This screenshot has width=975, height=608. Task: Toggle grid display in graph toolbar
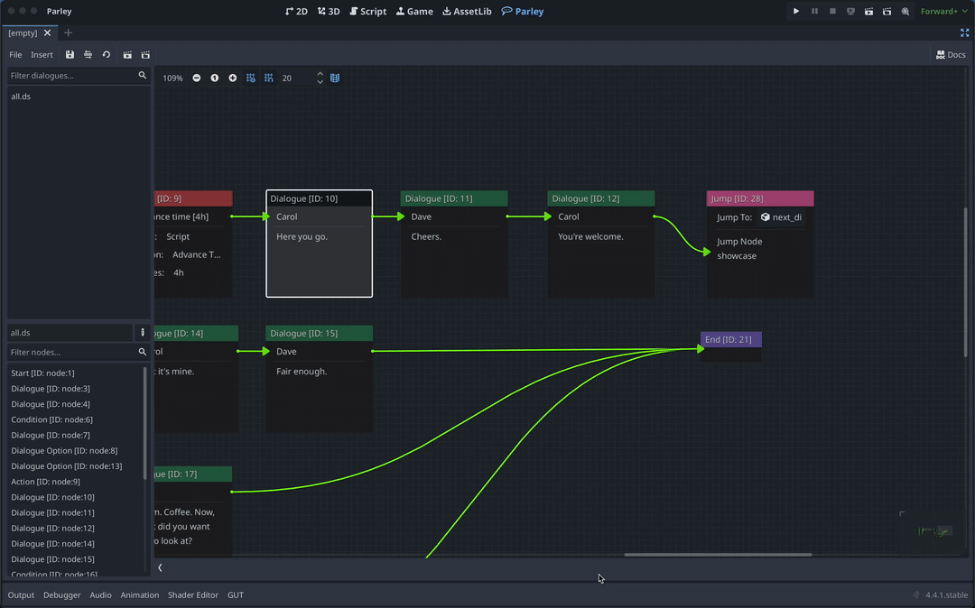tap(251, 78)
